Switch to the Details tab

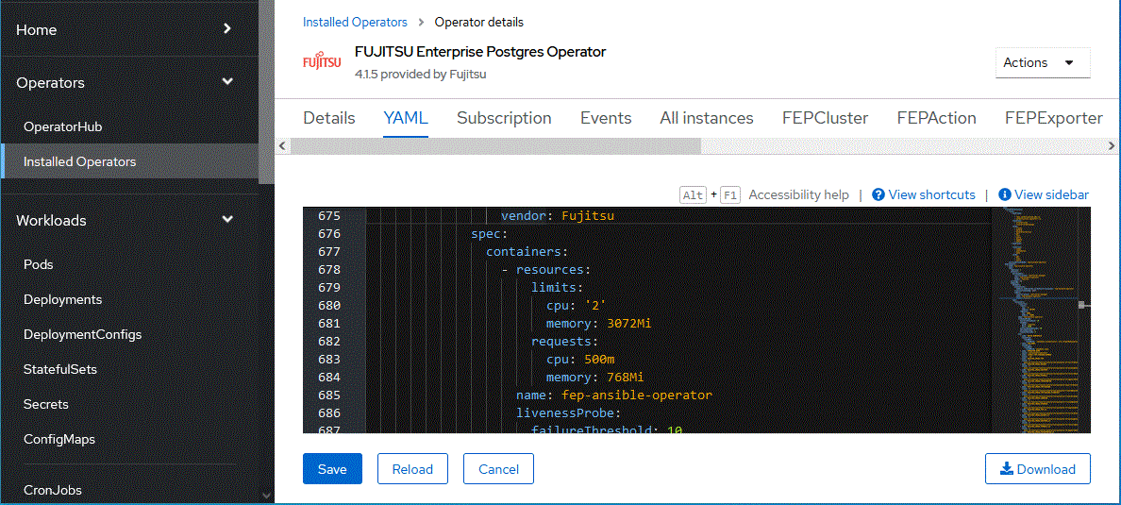tap(329, 118)
